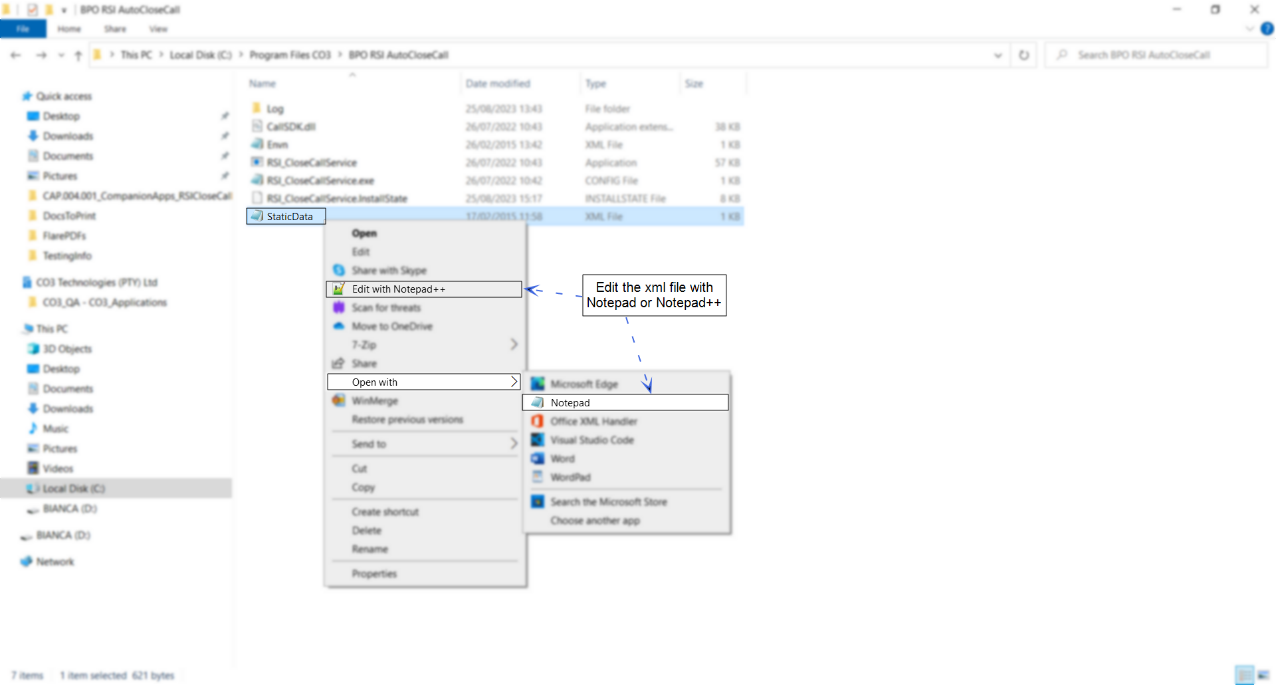This screenshot has width=1276, height=685.
Task: Open CO3 Technologies (PTY) Ltd in sidebar
Action: click(96, 282)
